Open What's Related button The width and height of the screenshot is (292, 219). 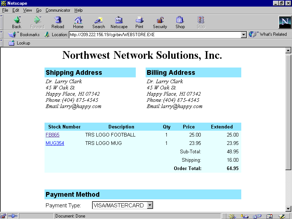pos(268,34)
